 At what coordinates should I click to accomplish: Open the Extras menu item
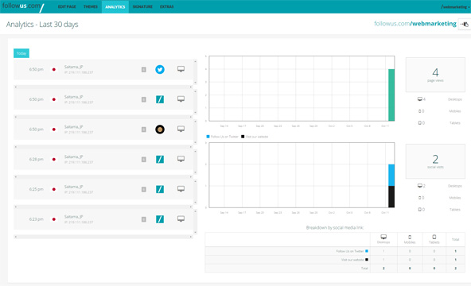click(x=167, y=6)
